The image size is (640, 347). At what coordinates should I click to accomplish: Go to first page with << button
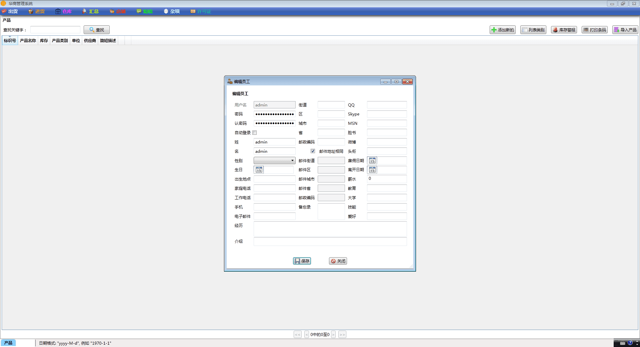point(298,334)
